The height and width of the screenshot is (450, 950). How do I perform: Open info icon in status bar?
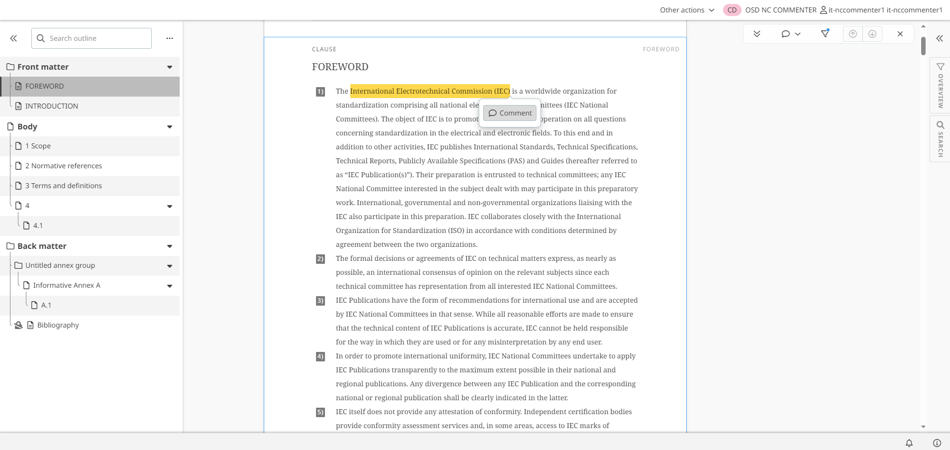pos(937,443)
